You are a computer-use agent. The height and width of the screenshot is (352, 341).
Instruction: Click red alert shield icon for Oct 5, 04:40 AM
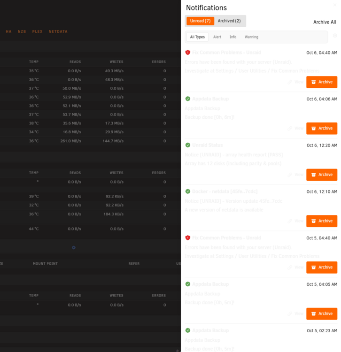(188, 238)
